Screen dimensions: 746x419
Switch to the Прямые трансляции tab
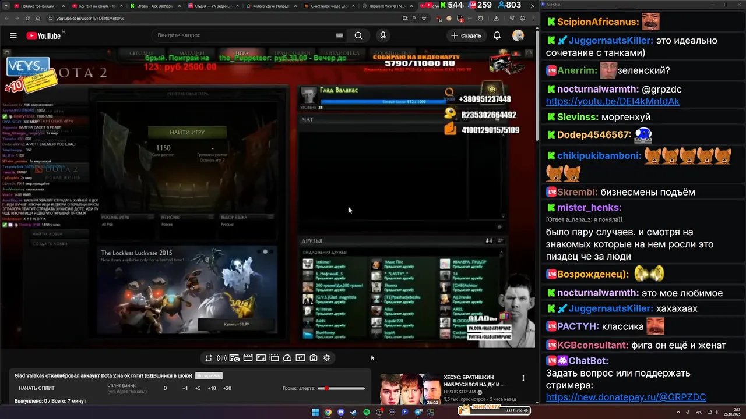(x=38, y=6)
